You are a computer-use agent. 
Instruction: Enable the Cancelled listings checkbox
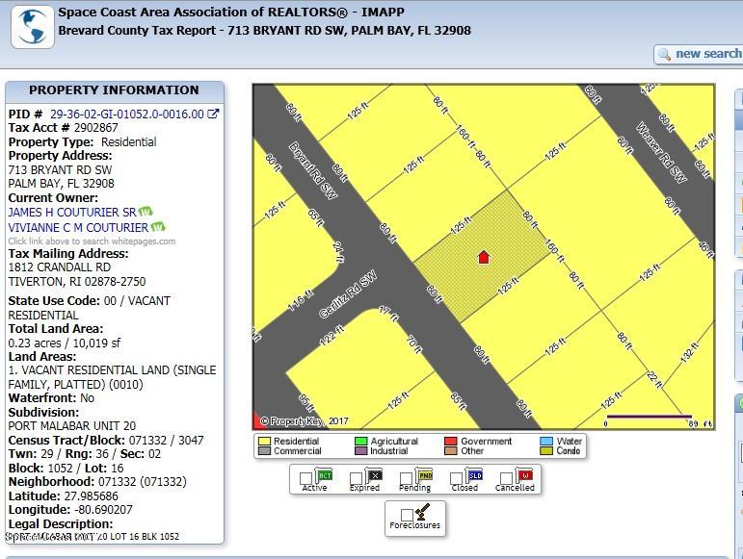507,478
